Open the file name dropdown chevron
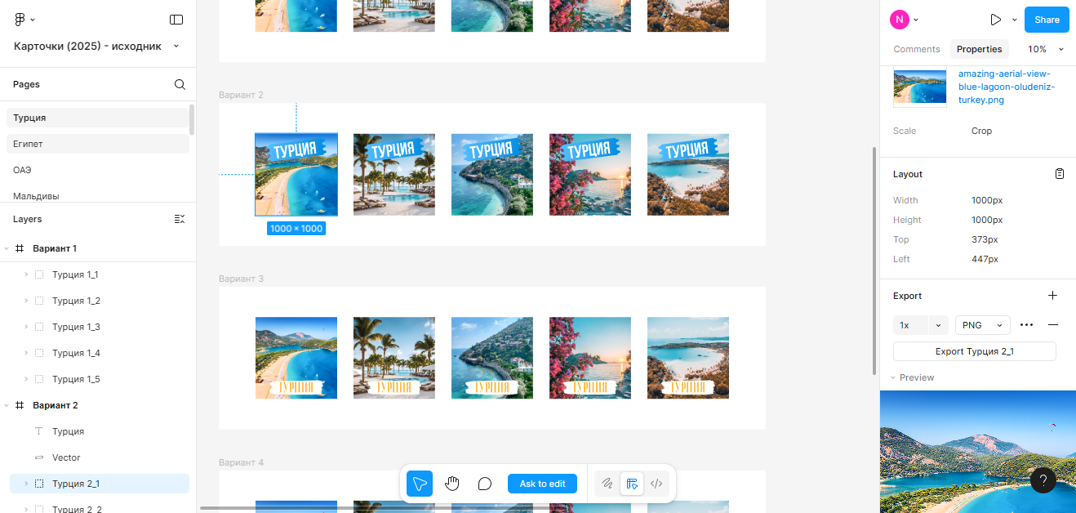This screenshot has height=513, width=1076. 176,46
